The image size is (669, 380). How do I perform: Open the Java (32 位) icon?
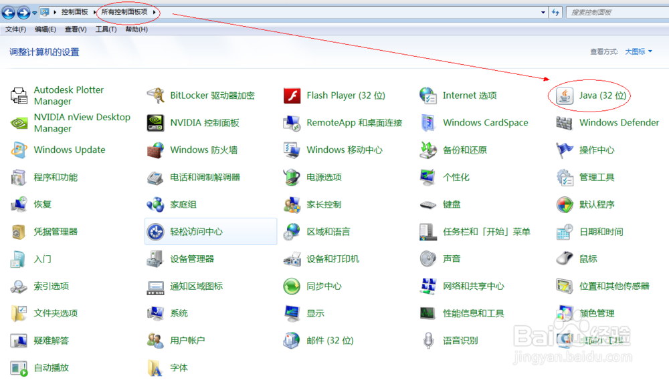pyautogui.click(x=565, y=96)
